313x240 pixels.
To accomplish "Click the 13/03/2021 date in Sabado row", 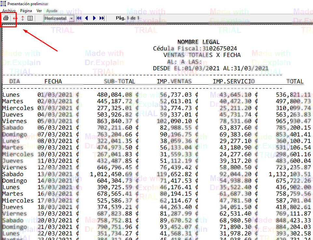I will tap(55, 174).
